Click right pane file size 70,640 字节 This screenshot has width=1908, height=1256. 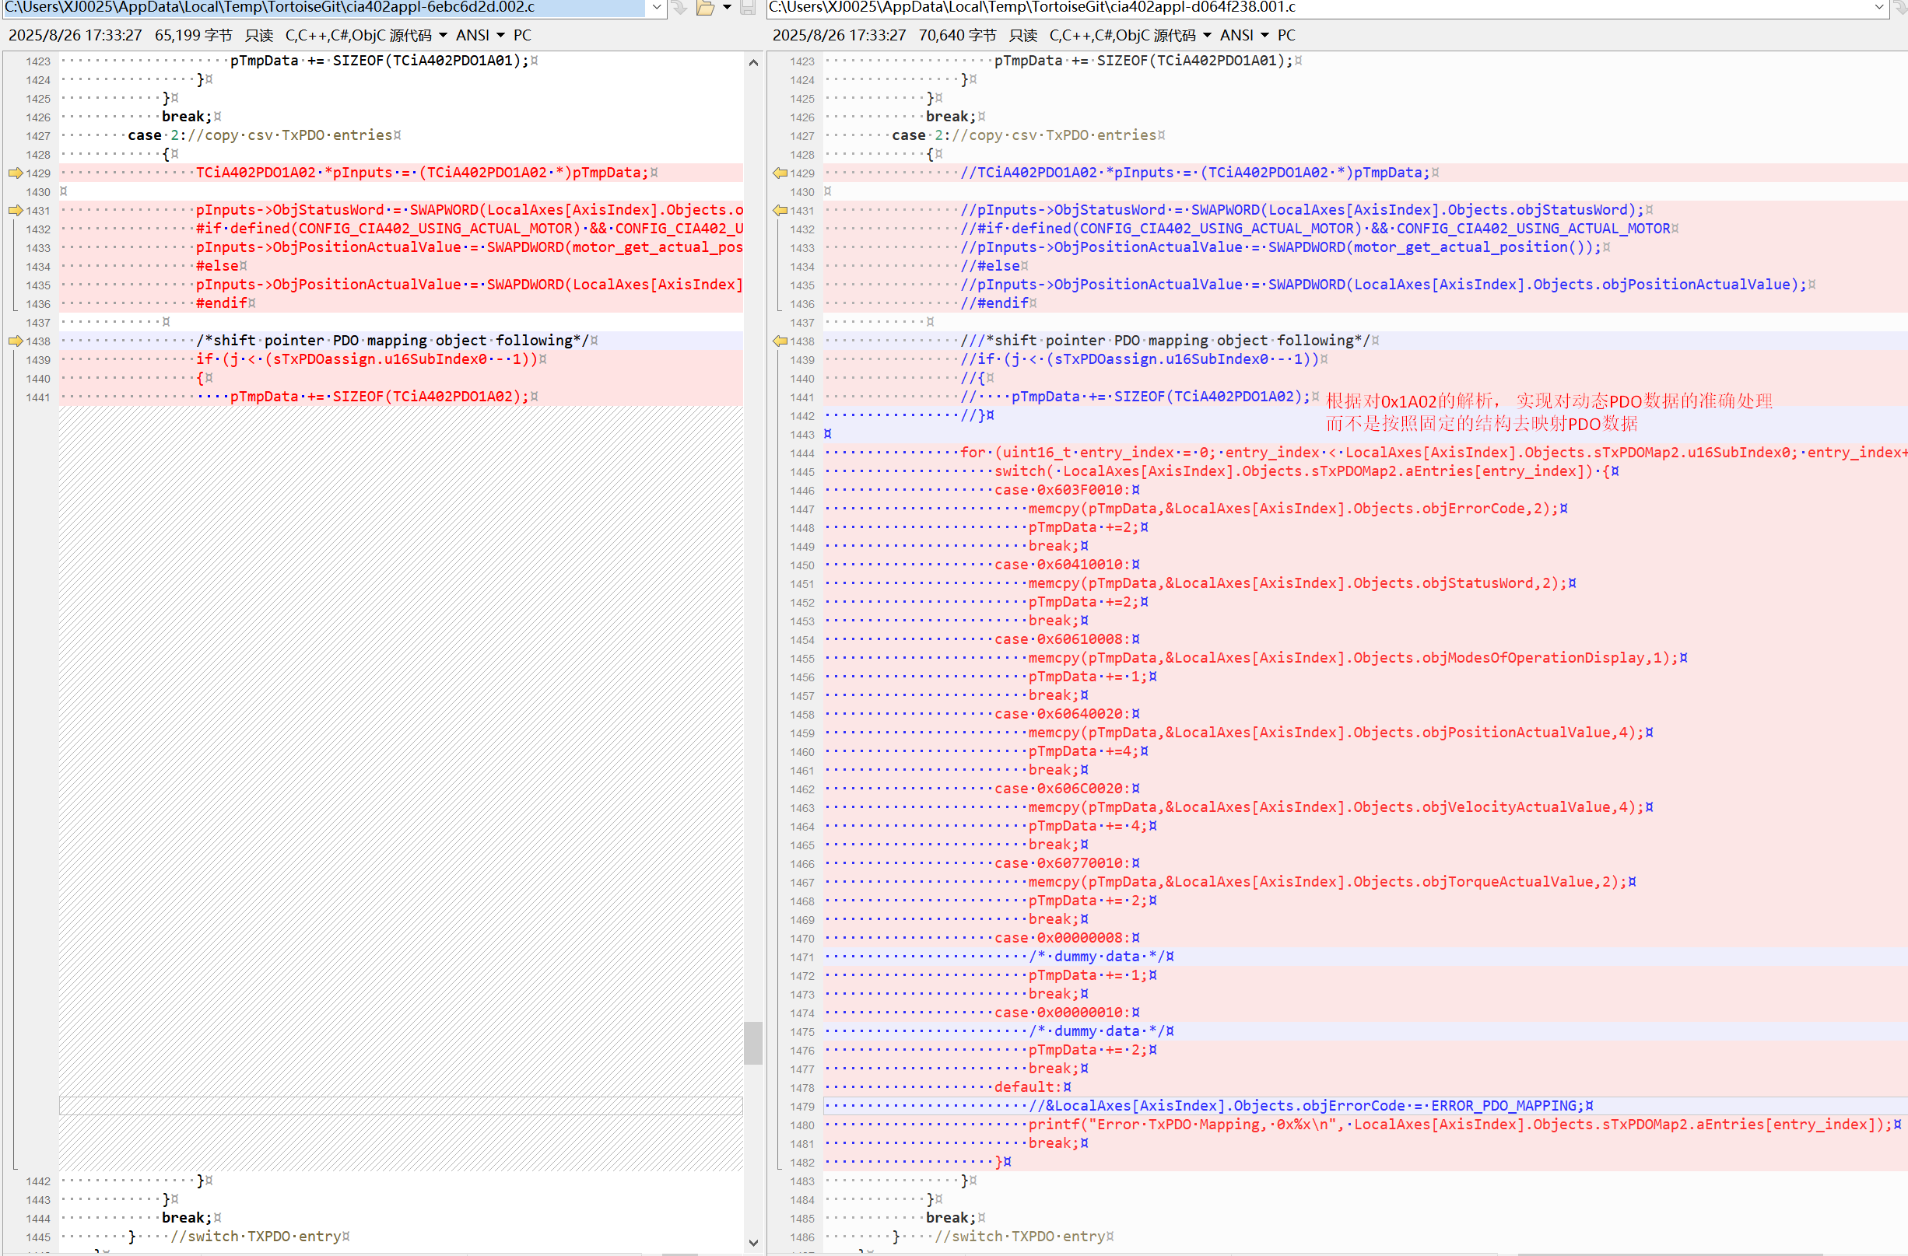[957, 35]
